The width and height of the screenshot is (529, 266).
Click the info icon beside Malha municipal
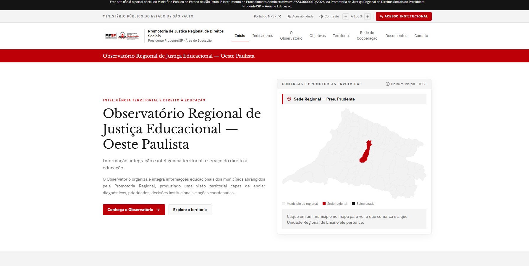387,84
